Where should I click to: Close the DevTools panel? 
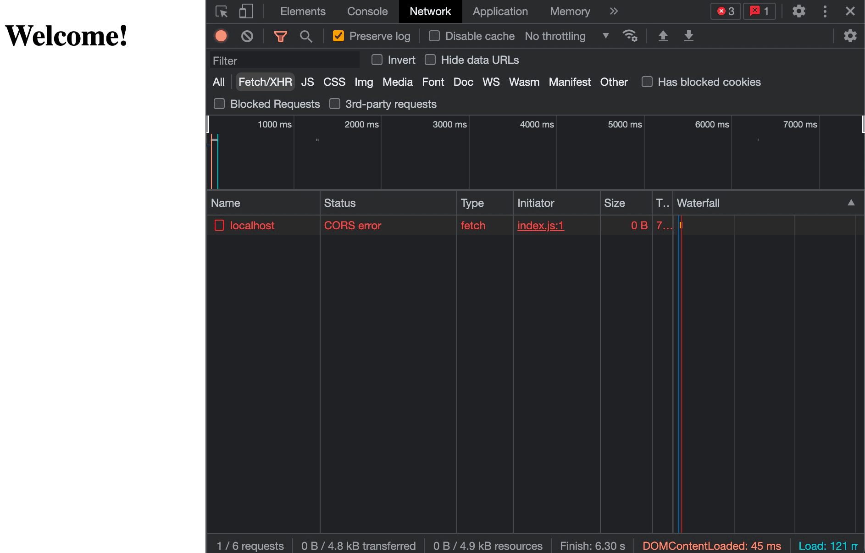(850, 11)
